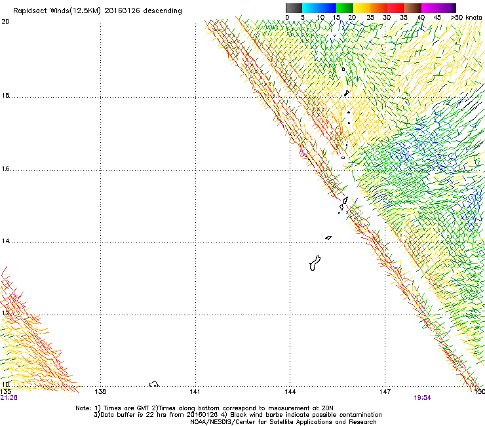The width and height of the screenshot is (485, 426).
Task: Pick the red 30–35 knot legend segment
Action: (x=396, y=8)
